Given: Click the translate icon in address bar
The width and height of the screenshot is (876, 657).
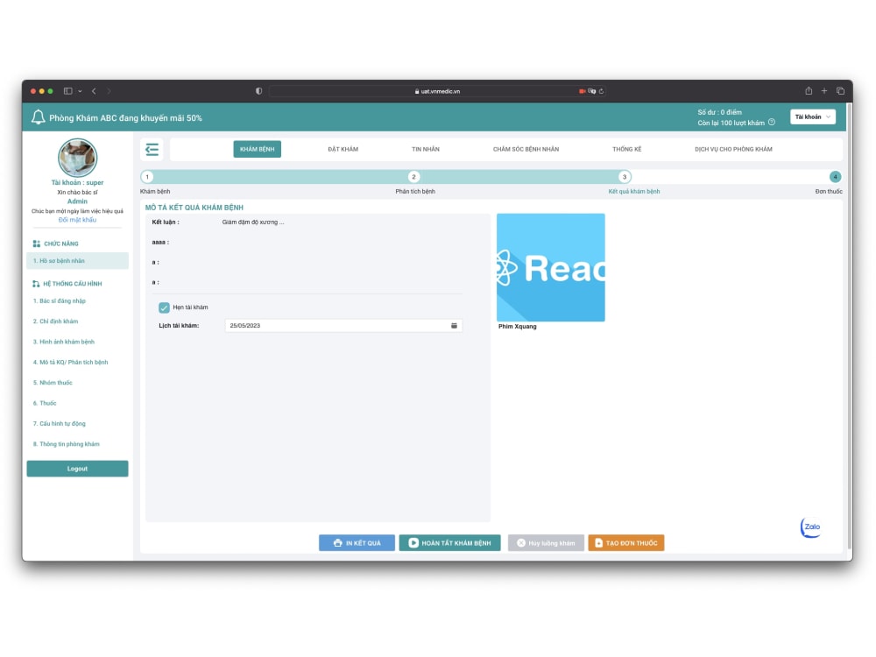Looking at the screenshot, I should coord(591,91).
